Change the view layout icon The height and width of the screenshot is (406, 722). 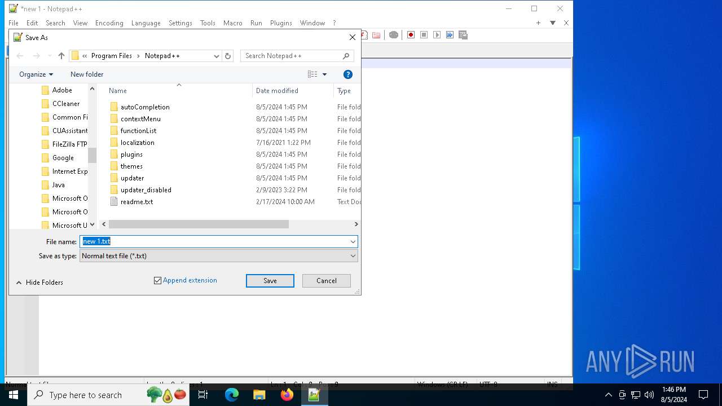point(312,74)
